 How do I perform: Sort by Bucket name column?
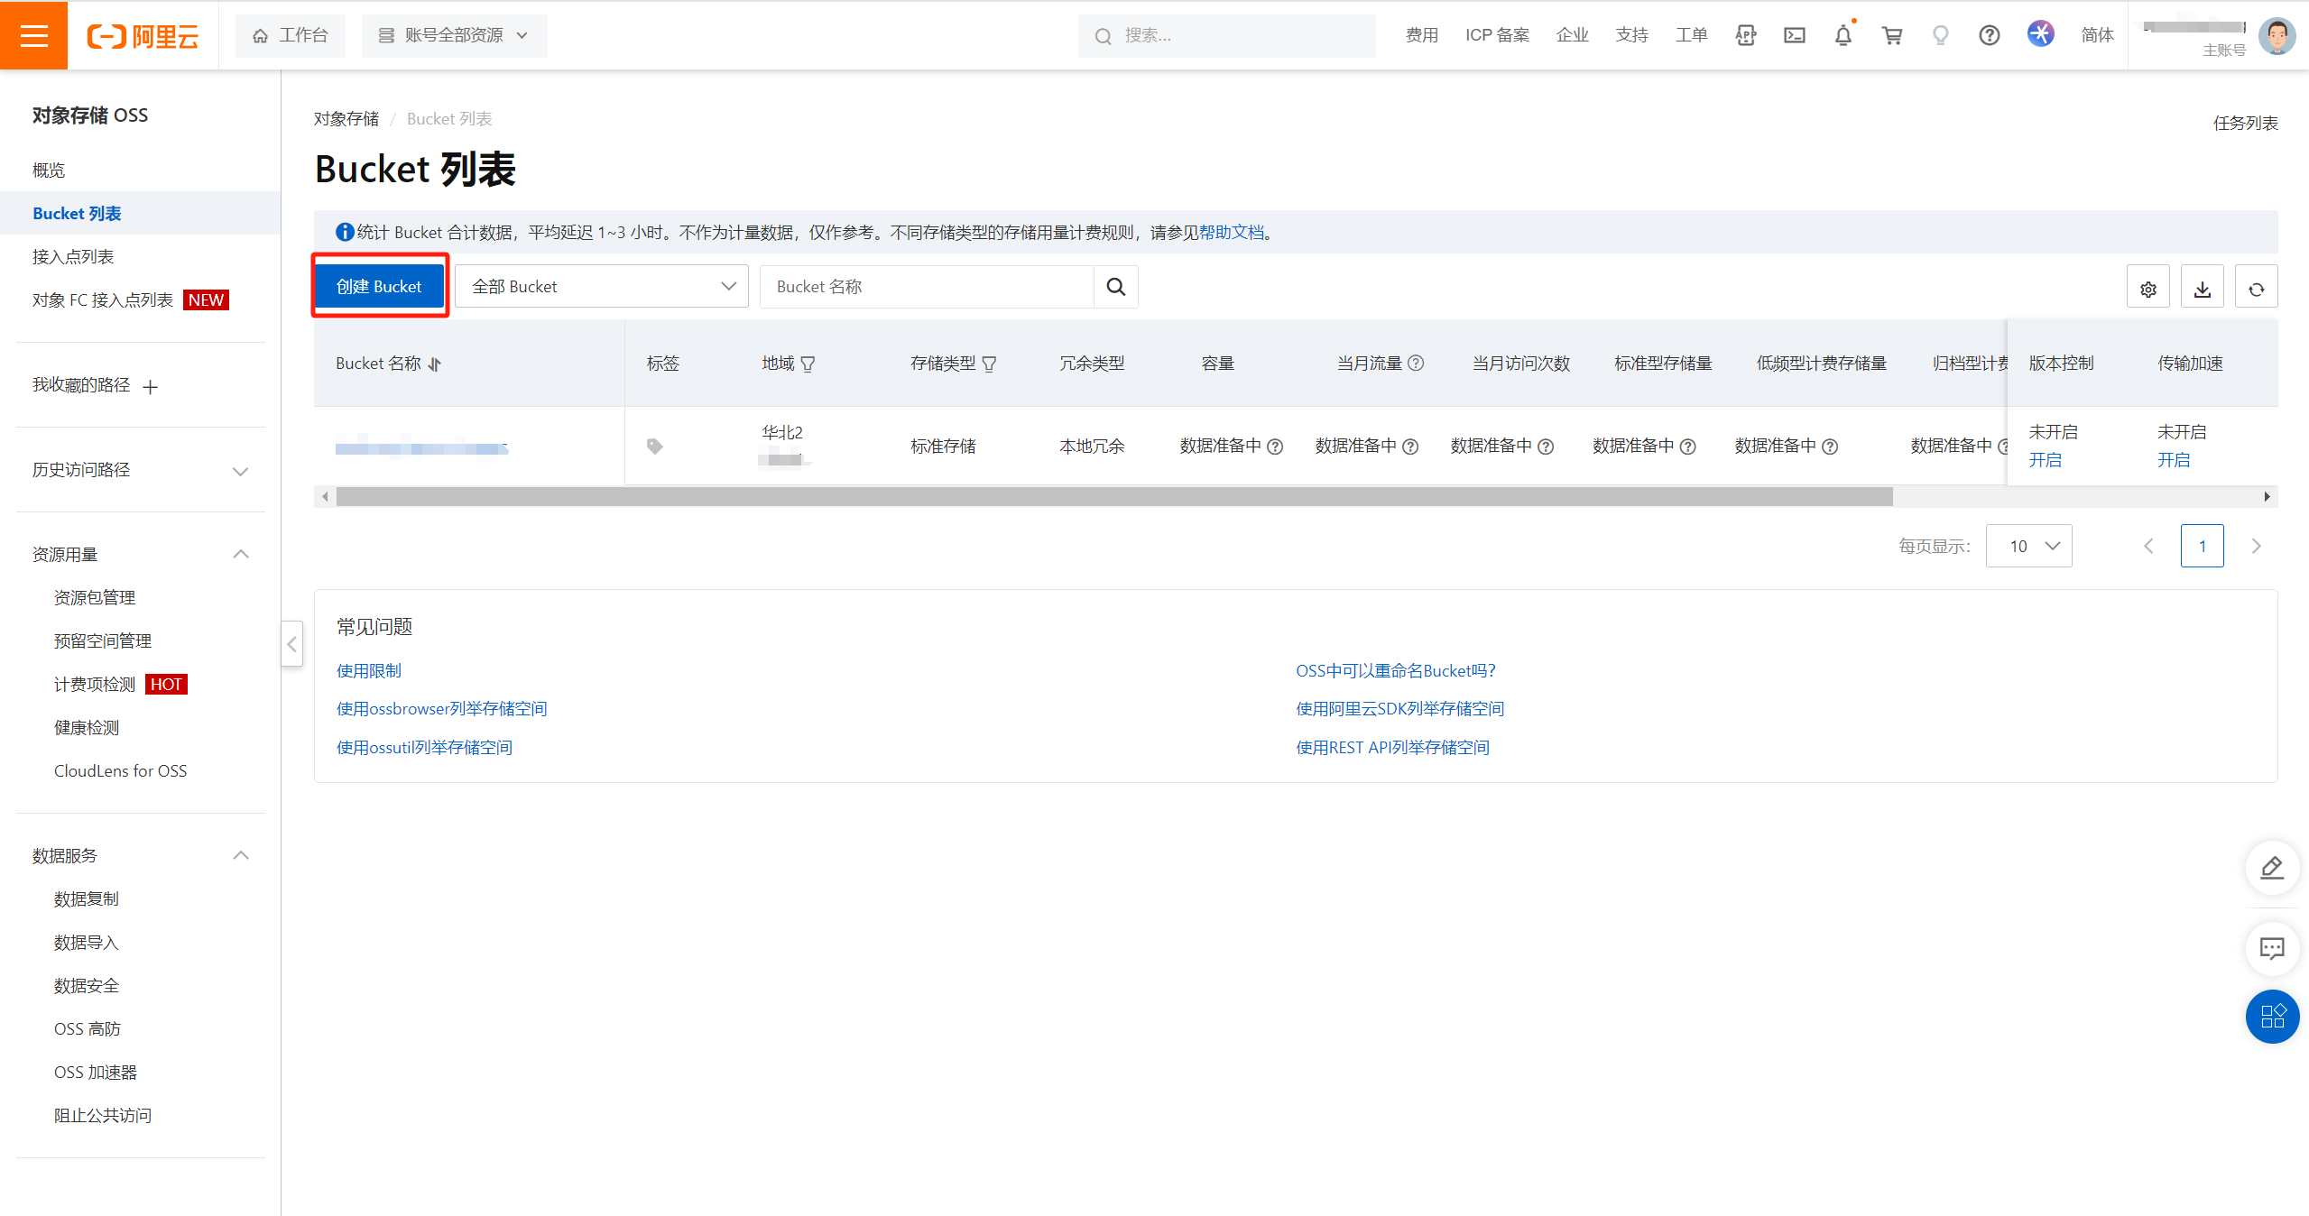(x=435, y=364)
